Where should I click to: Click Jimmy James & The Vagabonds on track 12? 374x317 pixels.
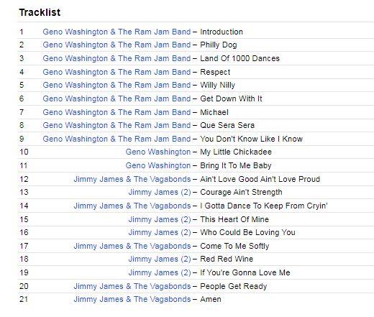pyautogui.click(x=132, y=179)
